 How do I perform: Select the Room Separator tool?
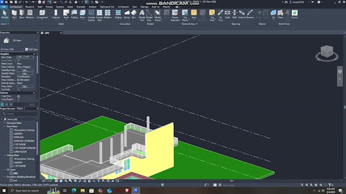tap(175, 15)
